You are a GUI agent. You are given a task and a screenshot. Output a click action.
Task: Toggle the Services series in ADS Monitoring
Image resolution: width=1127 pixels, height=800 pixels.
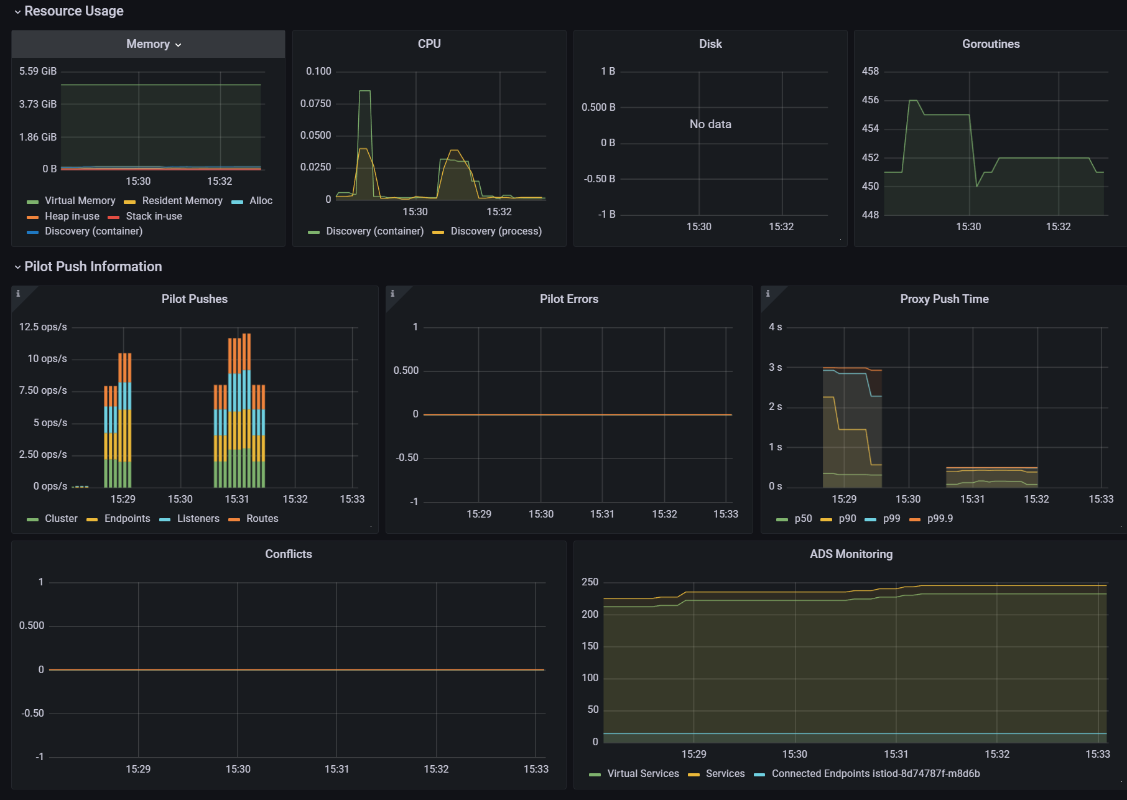click(x=725, y=774)
